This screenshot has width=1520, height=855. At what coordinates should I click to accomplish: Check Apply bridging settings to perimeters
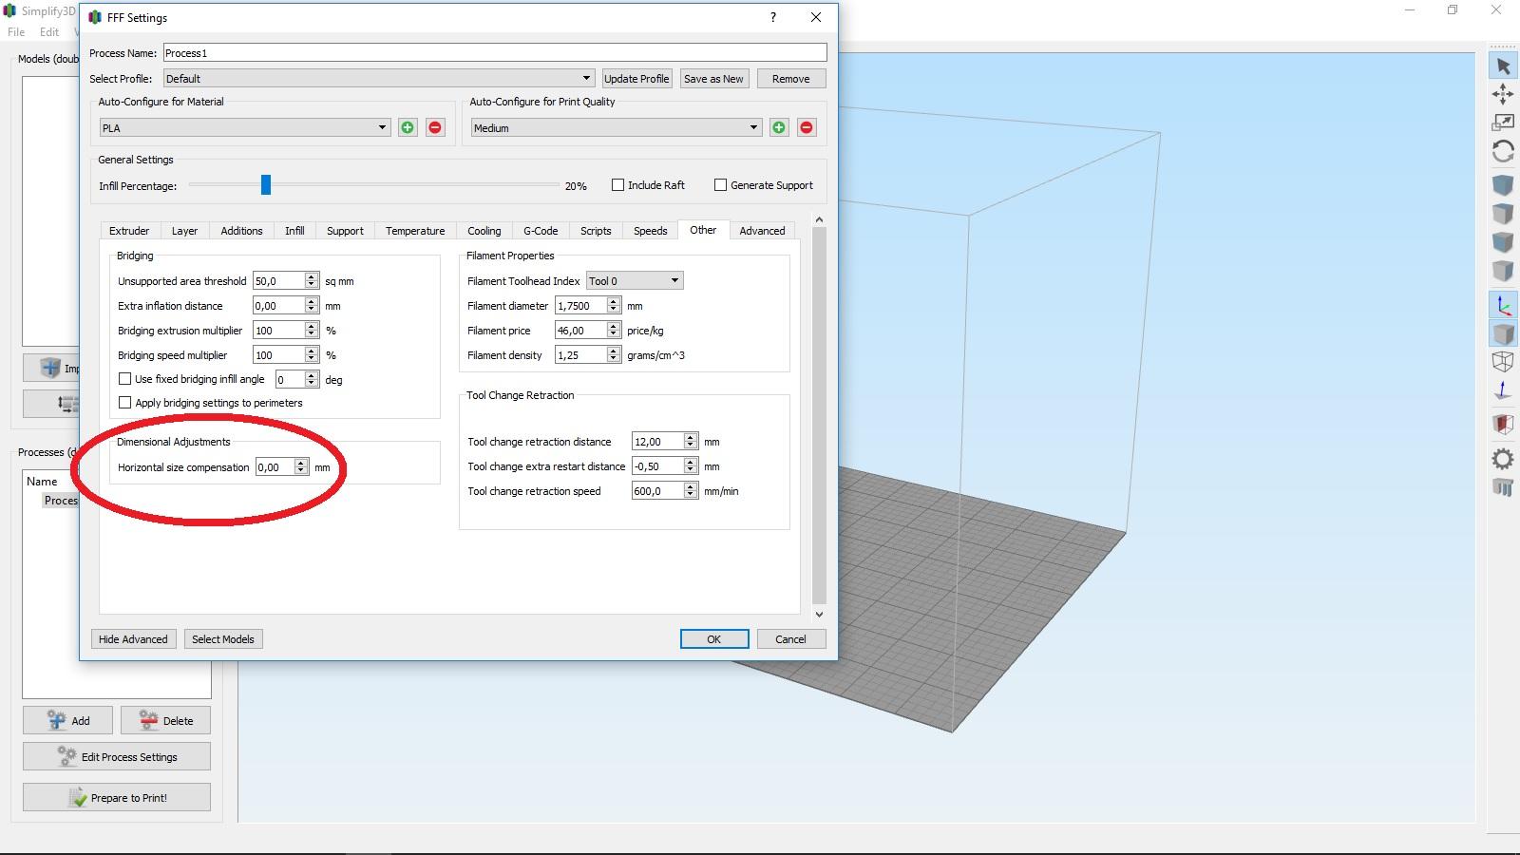point(124,403)
